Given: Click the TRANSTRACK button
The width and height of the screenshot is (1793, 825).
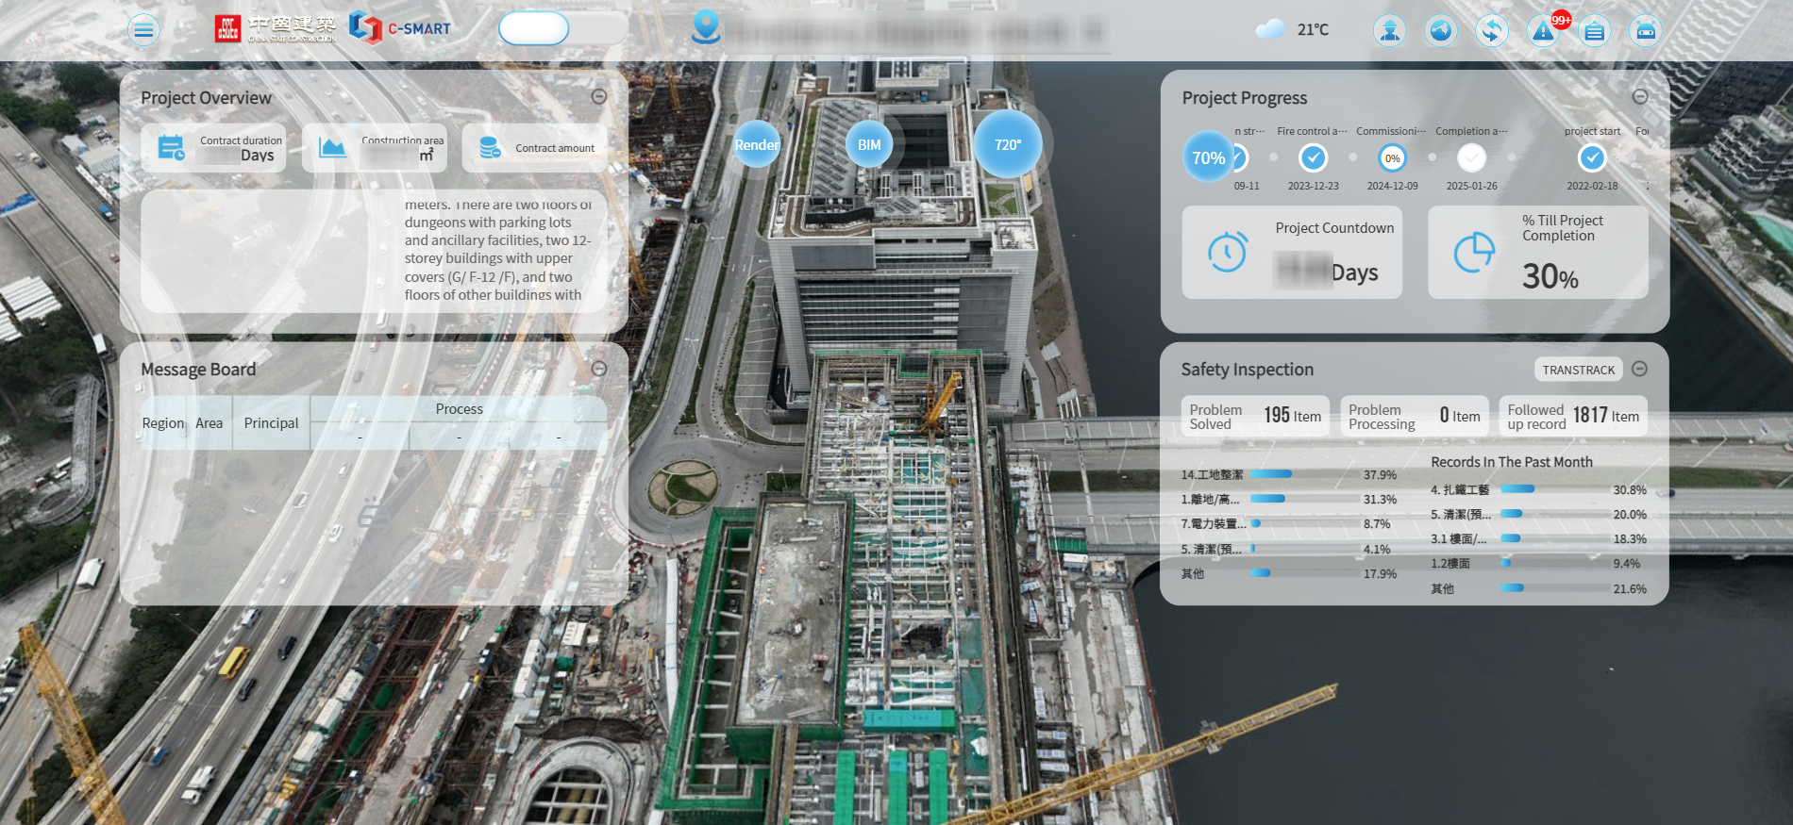Looking at the screenshot, I should pyautogui.click(x=1578, y=370).
